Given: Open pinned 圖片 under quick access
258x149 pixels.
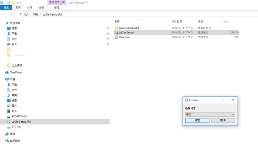Looking at the screenshot, I should [x=14, y=44].
